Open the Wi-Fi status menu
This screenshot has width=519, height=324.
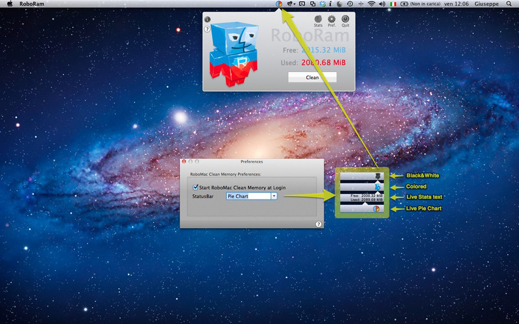pos(371,4)
